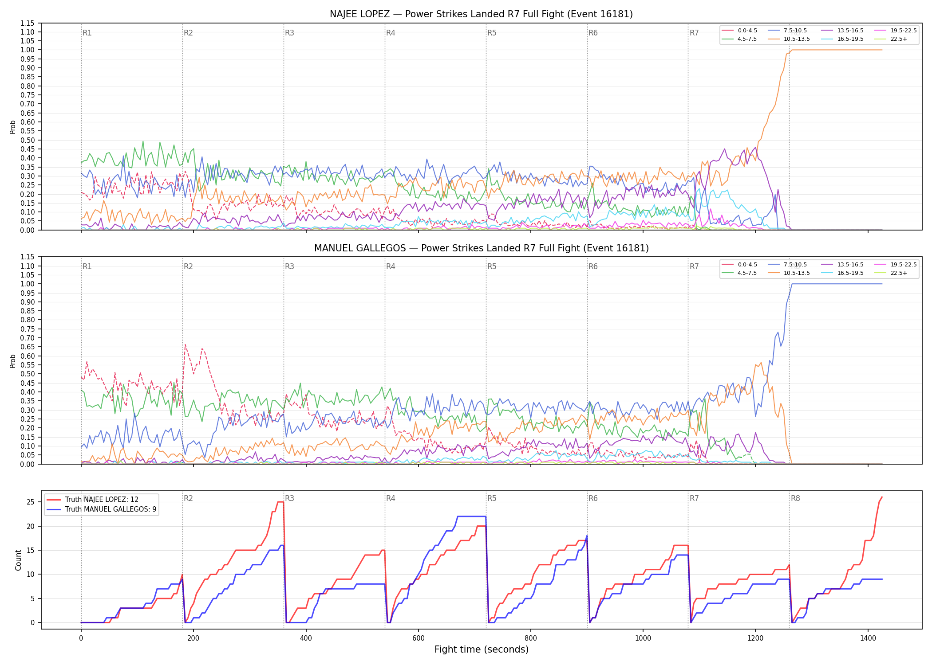Select the 'Prob' label of Najee Lopez chart
The image size is (932, 665).
[13, 127]
